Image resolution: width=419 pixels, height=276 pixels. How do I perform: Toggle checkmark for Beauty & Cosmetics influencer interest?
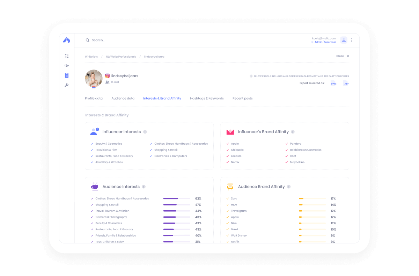[x=92, y=144]
